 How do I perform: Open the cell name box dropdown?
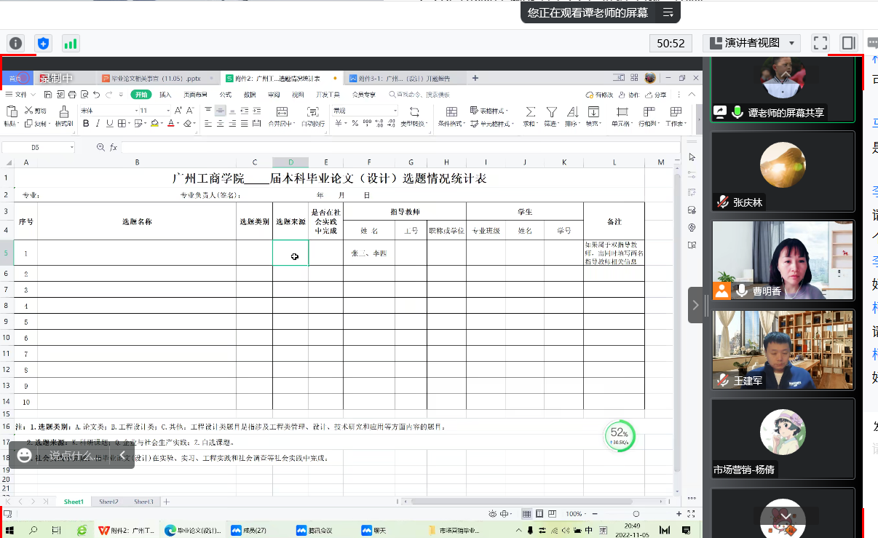click(x=71, y=148)
